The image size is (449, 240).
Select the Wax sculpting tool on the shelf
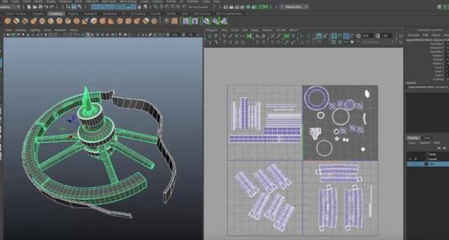[x=94, y=21]
